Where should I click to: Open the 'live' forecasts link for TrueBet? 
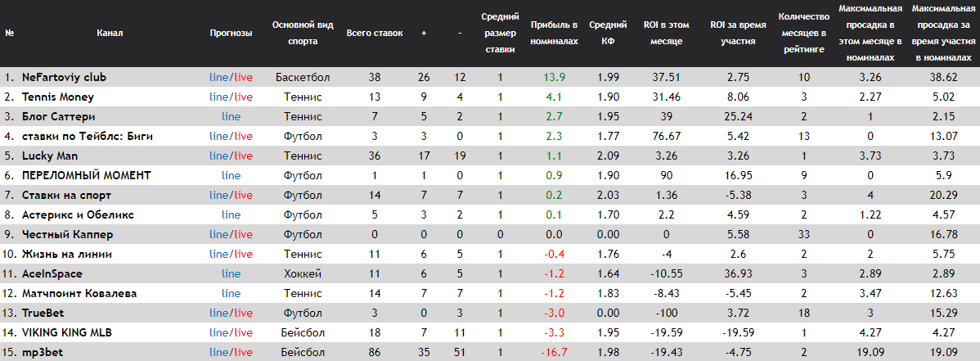[x=244, y=313]
